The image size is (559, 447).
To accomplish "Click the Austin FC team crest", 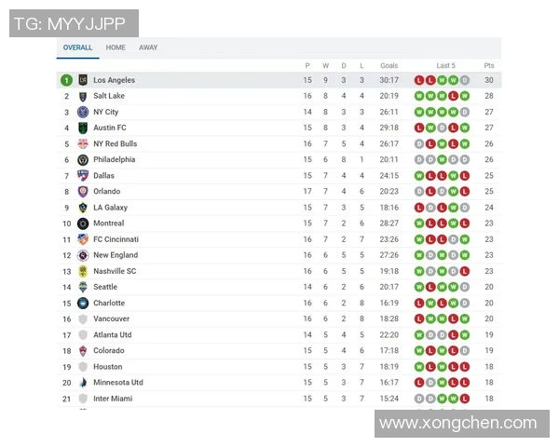I will [x=83, y=128].
